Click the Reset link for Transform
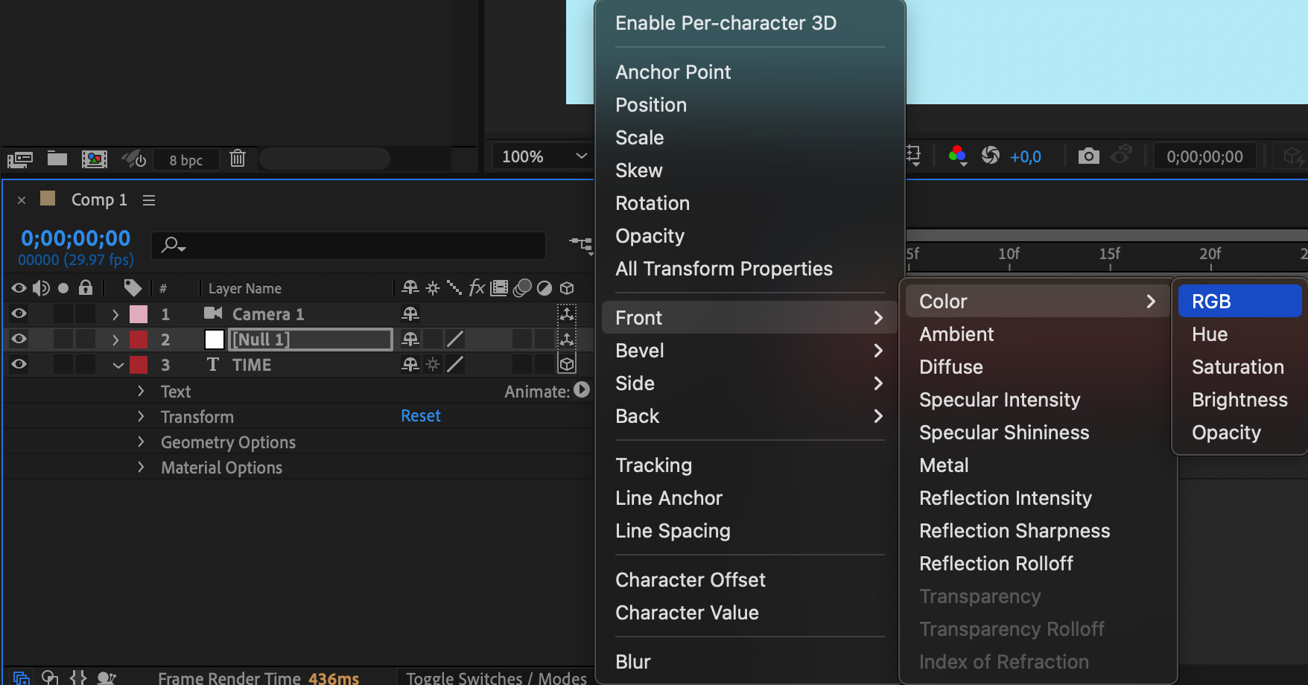 pos(421,416)
